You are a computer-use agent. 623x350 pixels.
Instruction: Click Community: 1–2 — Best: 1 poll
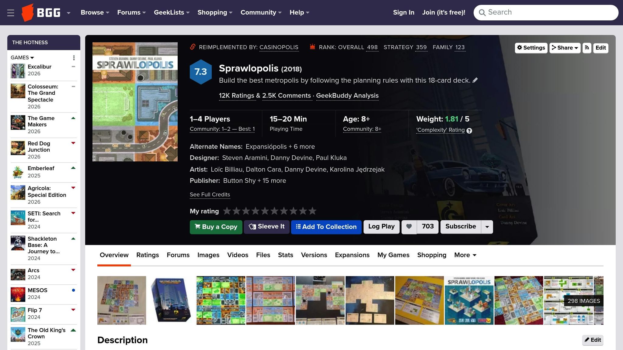222,129
